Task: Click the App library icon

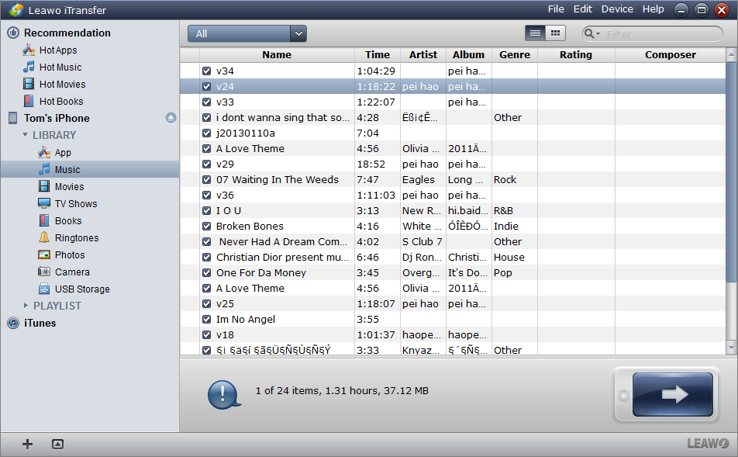Action: pyautogui.click(x=44, y=152)
